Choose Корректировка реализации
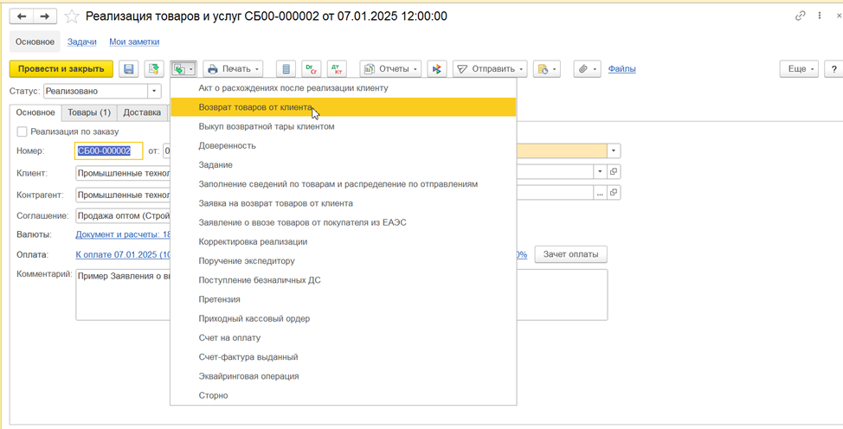843x429 pixels. (x=343, y=242)
